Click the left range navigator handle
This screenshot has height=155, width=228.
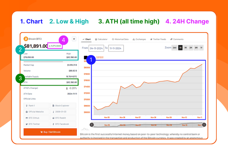(92, 125)
